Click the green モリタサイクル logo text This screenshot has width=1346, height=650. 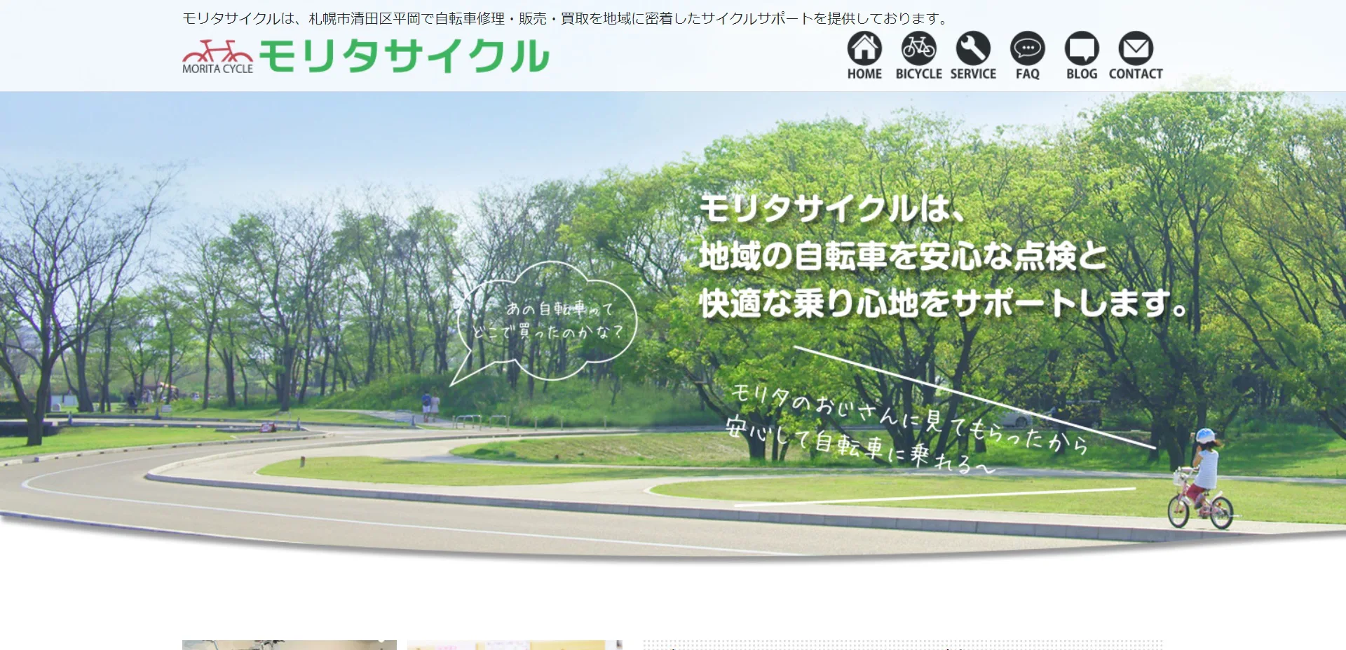tap(405, 56)
